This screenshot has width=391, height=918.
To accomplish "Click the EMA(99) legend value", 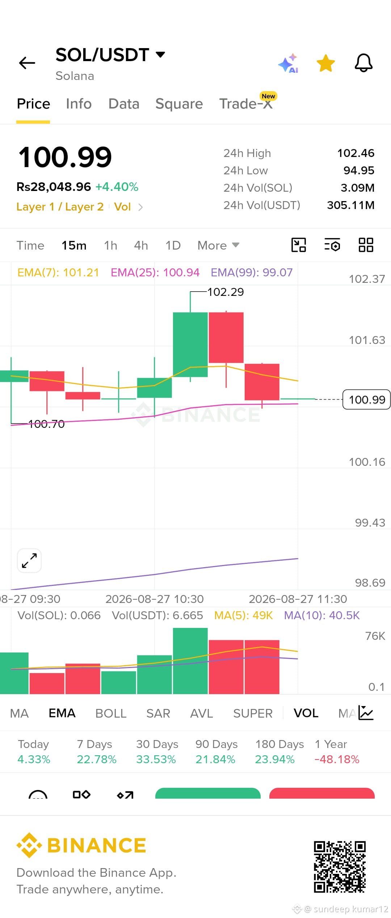I will pyautogui.click(x=252, y=272).
